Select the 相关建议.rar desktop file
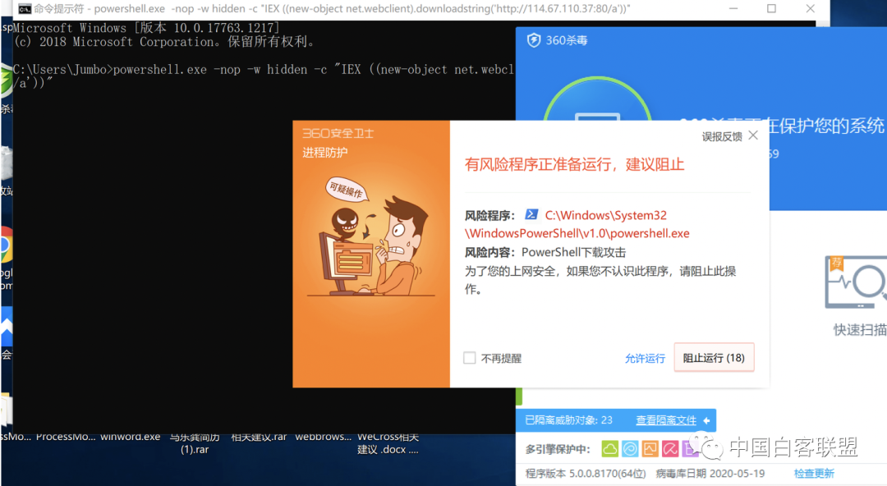 point(259,437)
